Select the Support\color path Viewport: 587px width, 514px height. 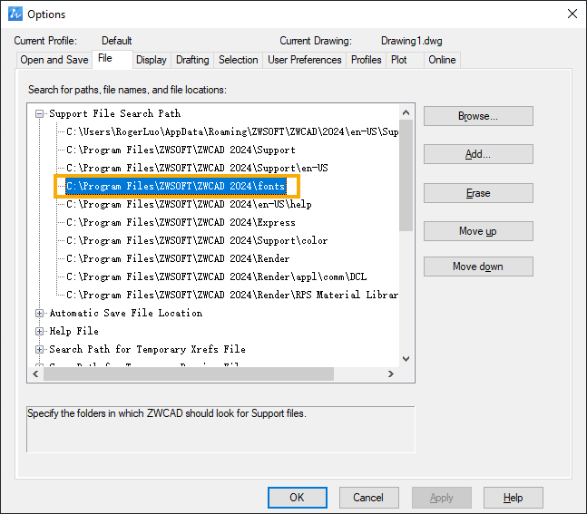197,240
